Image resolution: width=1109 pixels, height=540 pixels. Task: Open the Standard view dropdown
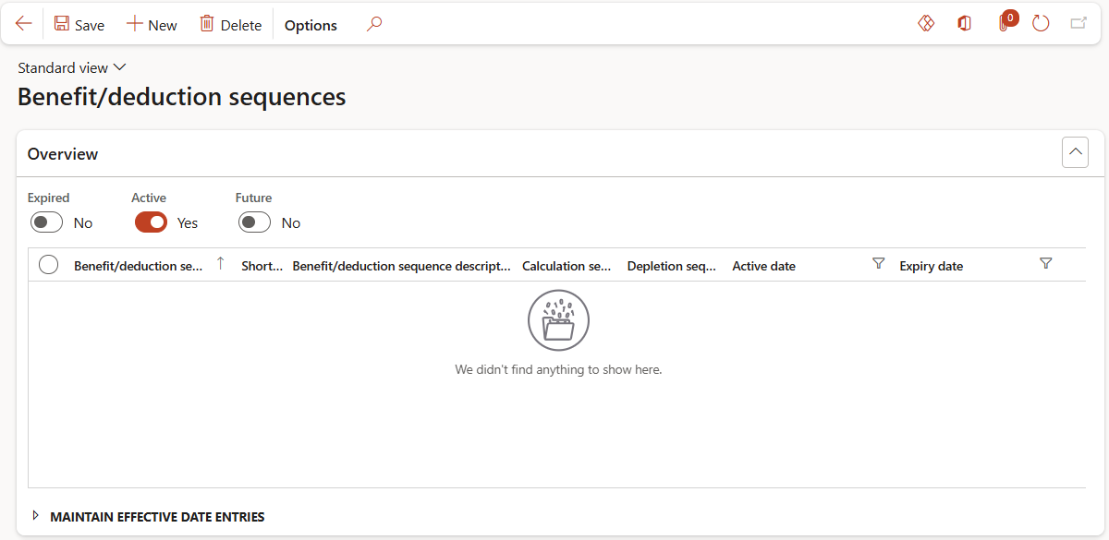point(71,67)
